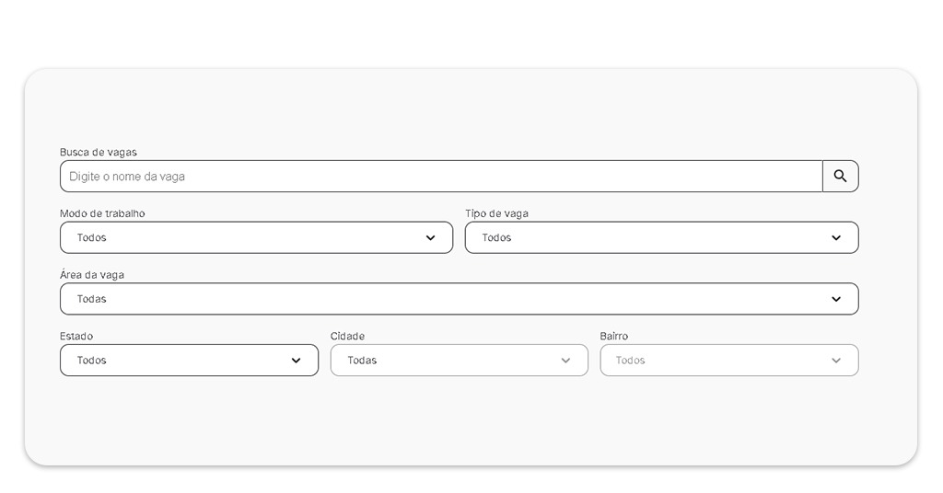Select the 'Todos' value in Tipo de vaga

[496, 237]
